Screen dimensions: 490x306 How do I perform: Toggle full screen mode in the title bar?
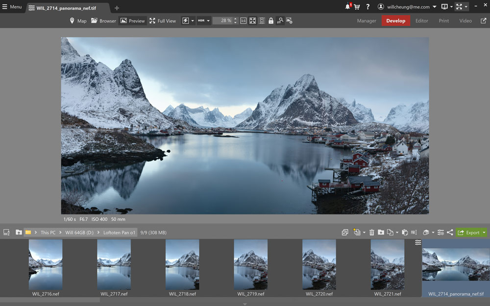pyautogui.click(x=459, y=6)
